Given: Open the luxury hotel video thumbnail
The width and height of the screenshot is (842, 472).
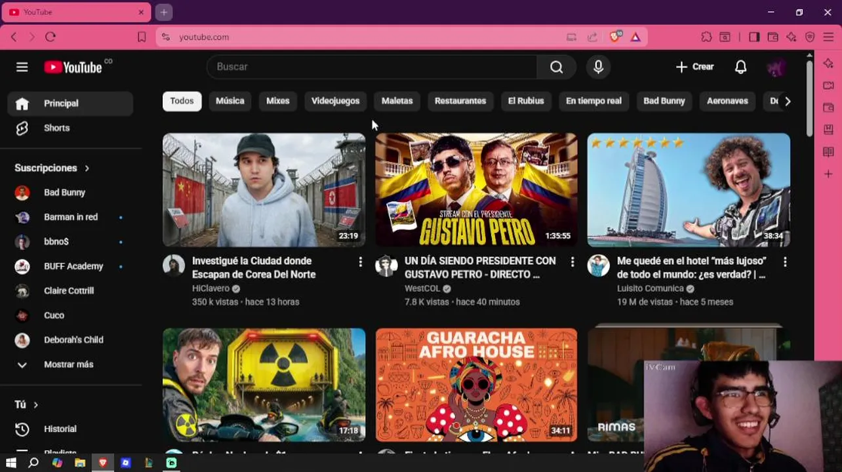Looking at the screenshot, I should pyautogui.click(x=689, y=190).
